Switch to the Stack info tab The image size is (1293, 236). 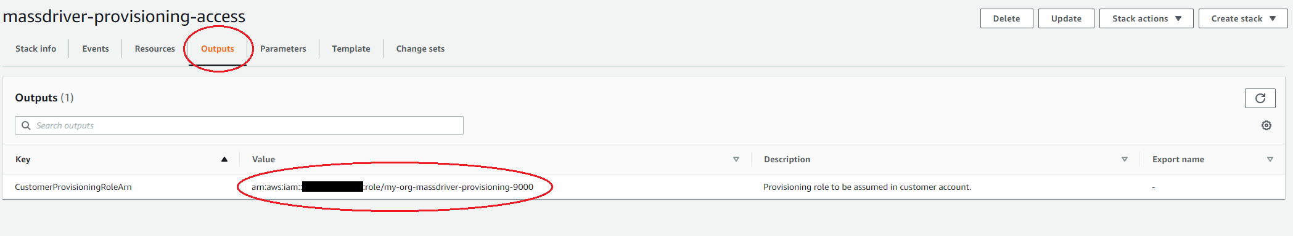tap(36, 49)
